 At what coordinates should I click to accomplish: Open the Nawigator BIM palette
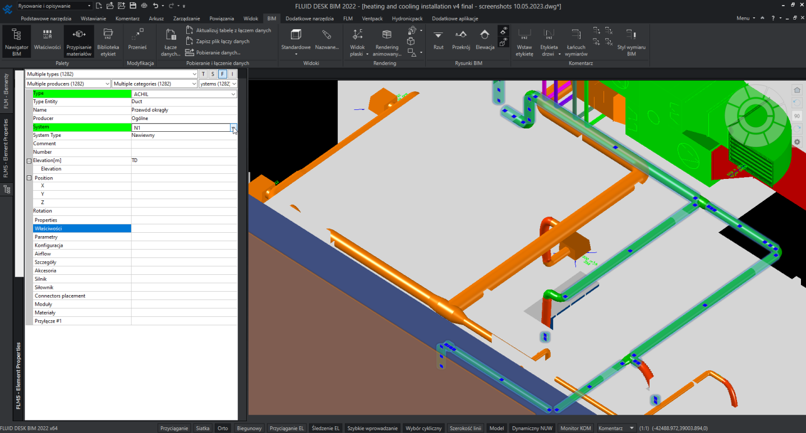coord(16,42)
